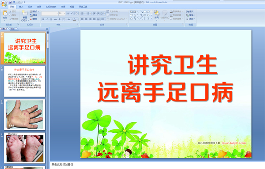Choose the triangle shape in shapes gallery
Viewport: 265px width, 169px height.
coord(135,15)
